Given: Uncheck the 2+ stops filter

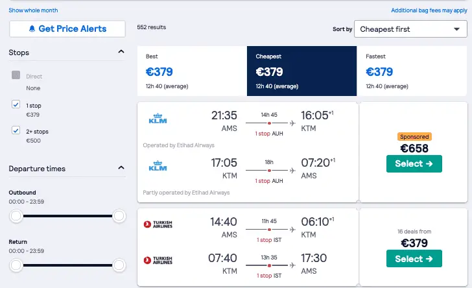Looking at the screenshot, I should [16, 130].
